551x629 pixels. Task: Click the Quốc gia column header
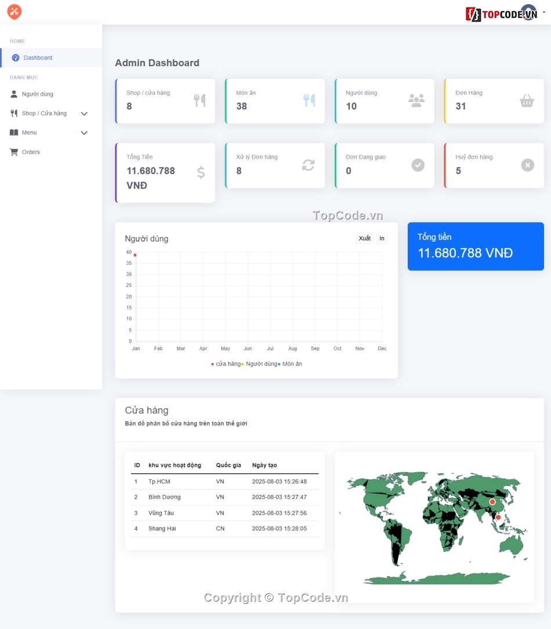pyautogui.click(x=229, y=465)
